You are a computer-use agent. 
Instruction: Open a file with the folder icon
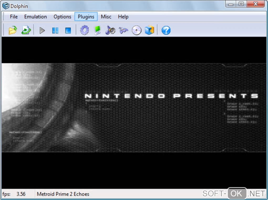pyautogui.click(x=13, y=30)
